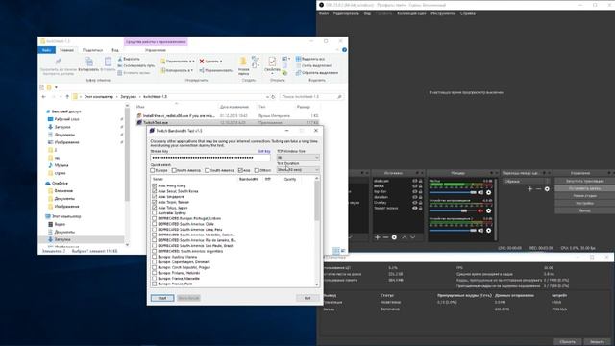Open Файл menu in OBS
The image size is (615, 346).
point(324,13)
